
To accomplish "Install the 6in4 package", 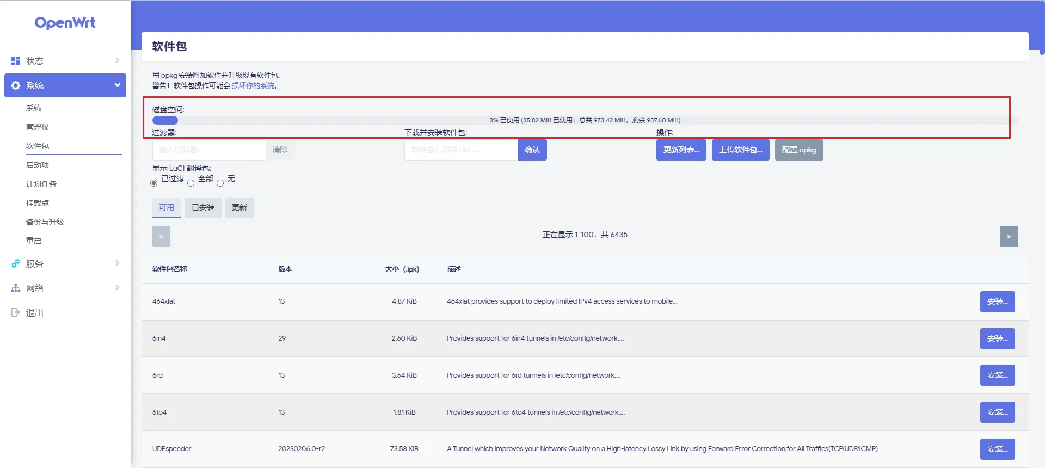I will point(998,338).
